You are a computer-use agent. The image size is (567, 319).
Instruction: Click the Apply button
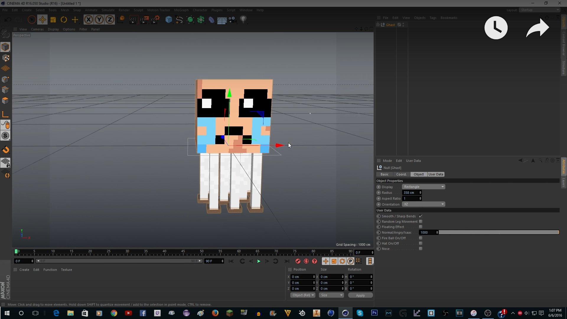(x=360, y=295)
